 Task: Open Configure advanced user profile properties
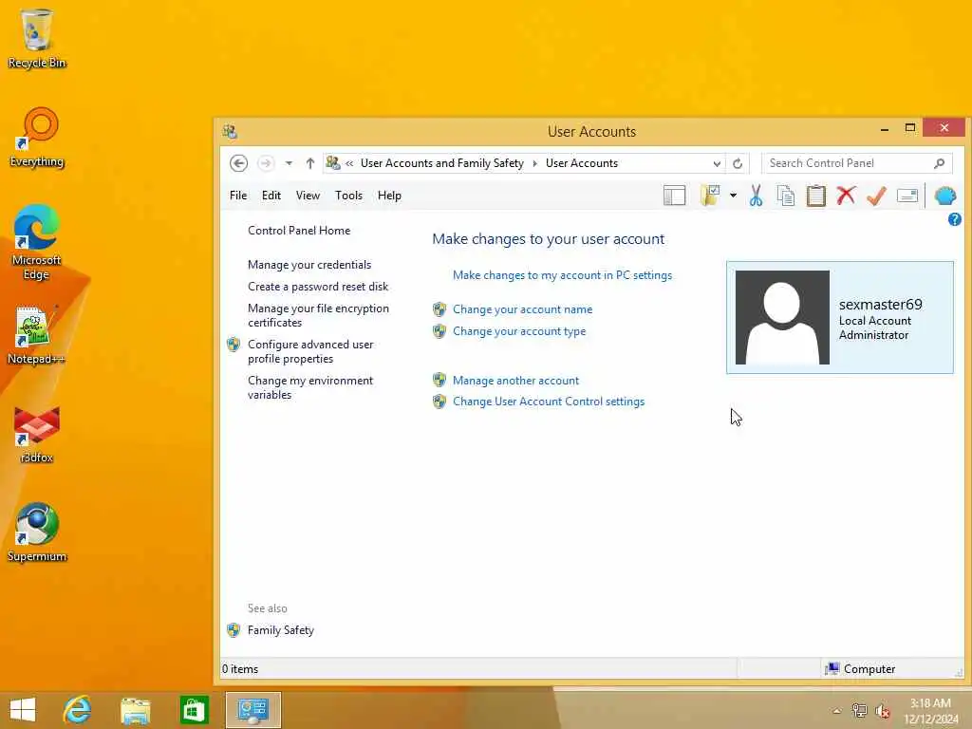click(310, 351)
